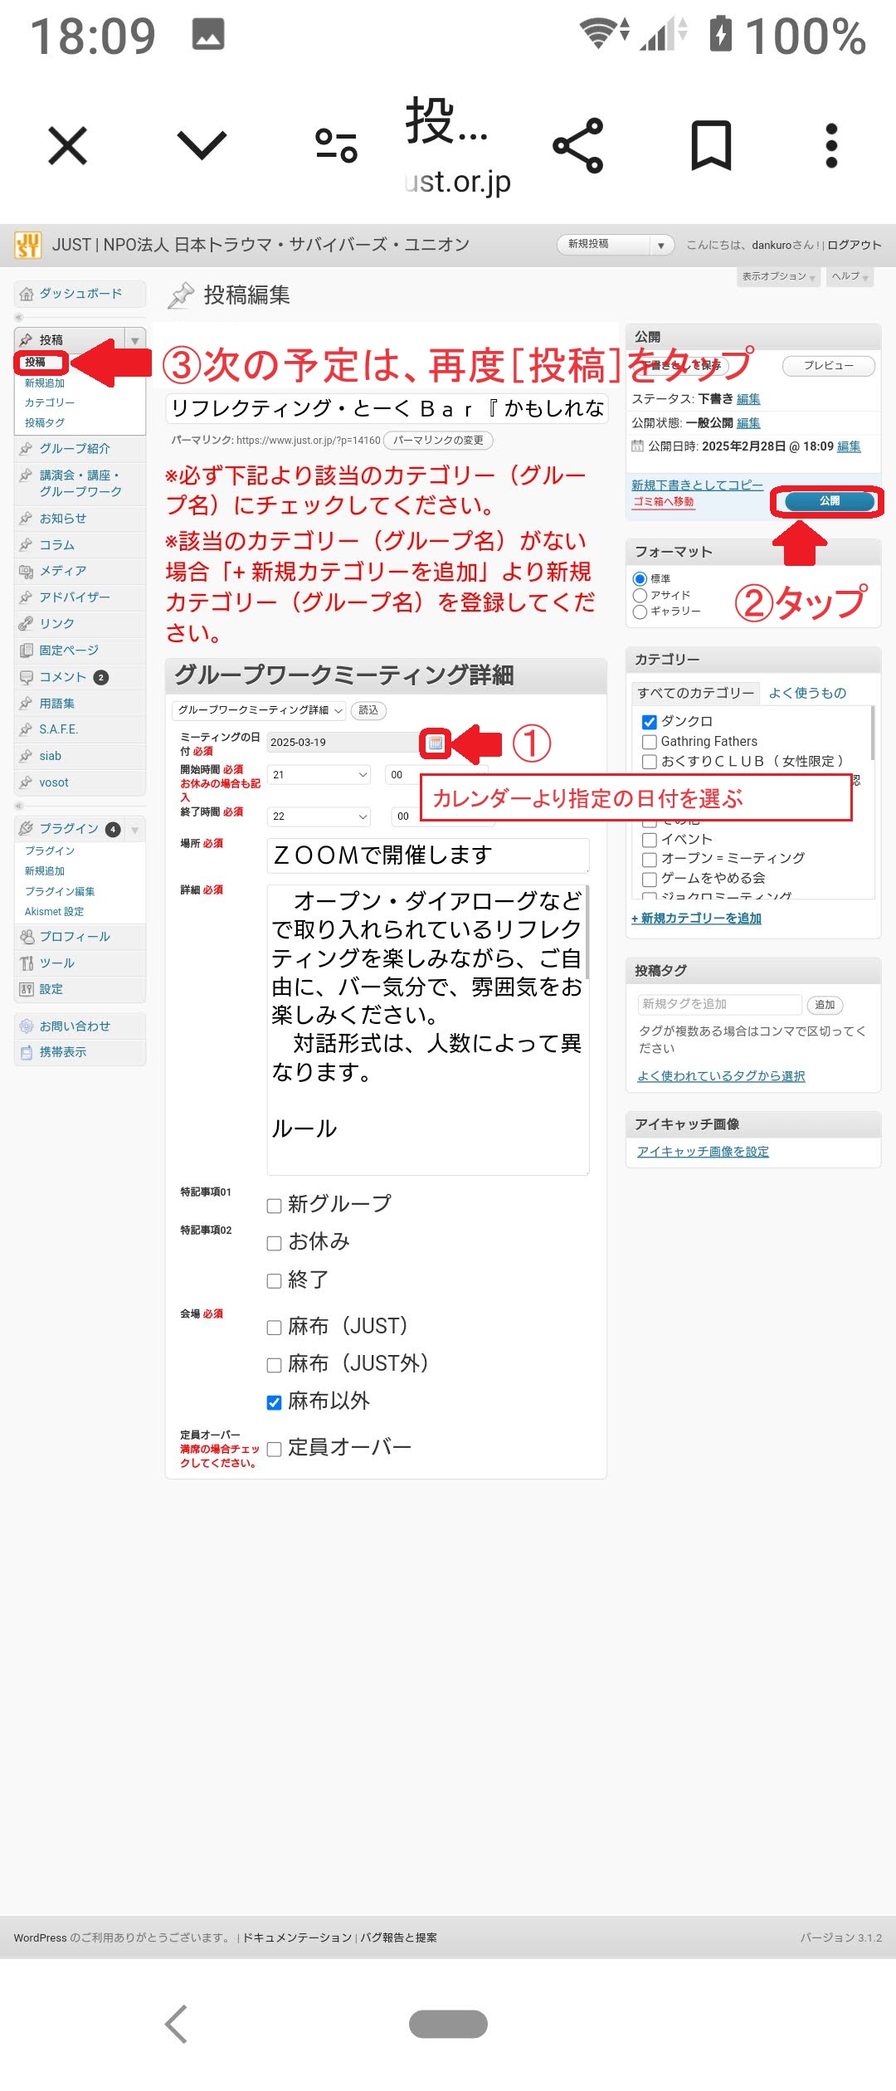Tap the site settings tune icon
Screen dimensions: 896x2091
pyautogui.click(x=336, y=146)
